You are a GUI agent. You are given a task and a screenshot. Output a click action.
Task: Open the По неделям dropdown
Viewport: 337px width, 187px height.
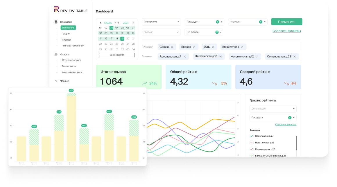pyautogui.click(x=161, y=22)
